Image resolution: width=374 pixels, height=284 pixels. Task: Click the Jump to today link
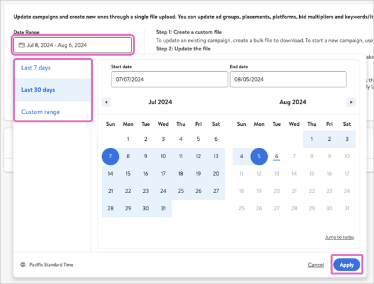339,237
